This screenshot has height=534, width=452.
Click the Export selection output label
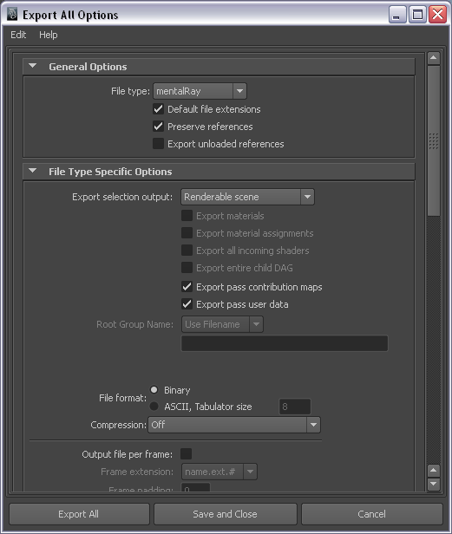[122, 197]
